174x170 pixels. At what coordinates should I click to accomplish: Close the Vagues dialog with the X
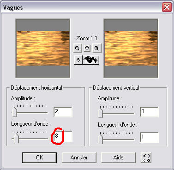[167, 7]
